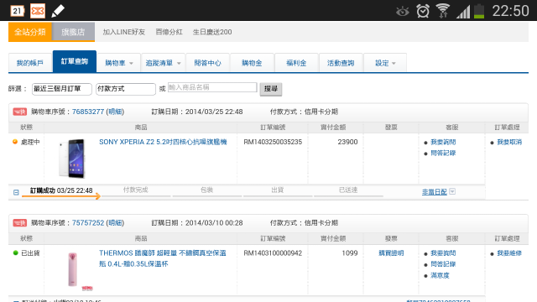Tap the alarm clock status icon
This screenshot has height=302, width=537.
[x=423, y=11]
